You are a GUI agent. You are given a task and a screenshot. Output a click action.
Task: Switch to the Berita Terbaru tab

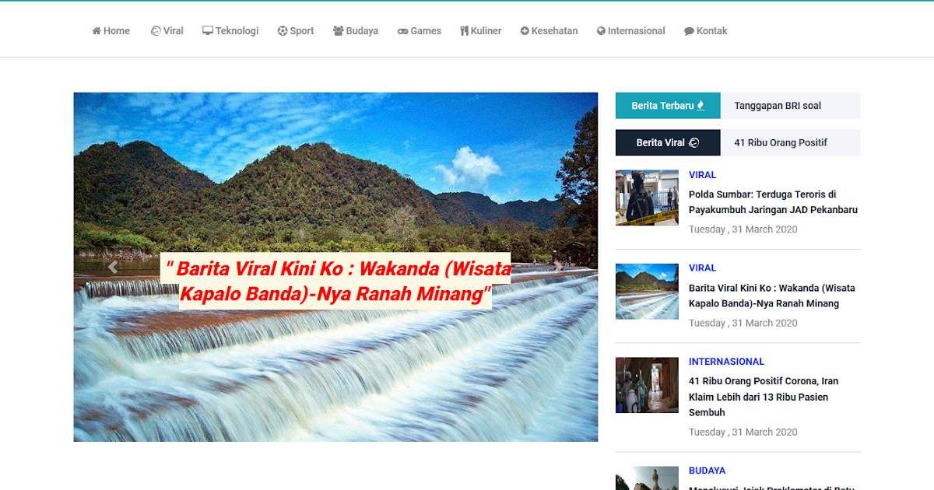(667, 105)
